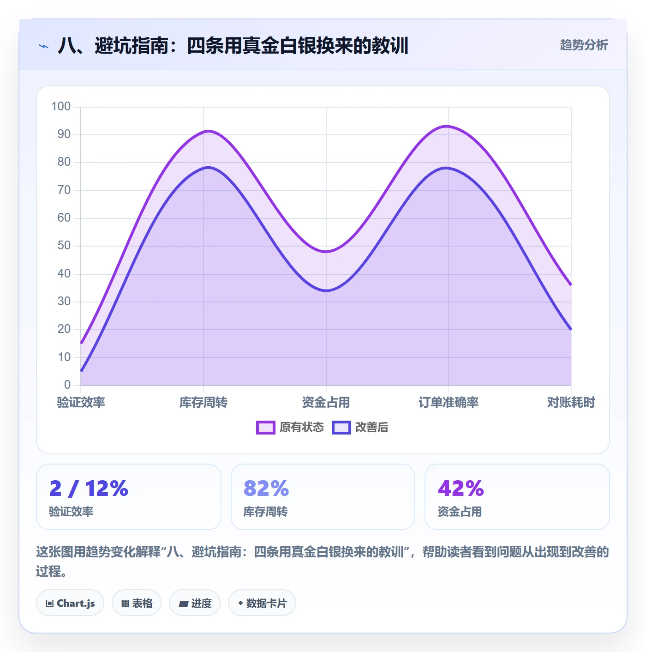Viewport: 646px width, 652px height.
Task: Click the Chart.js chip square icon
Action: pos(49,604)
